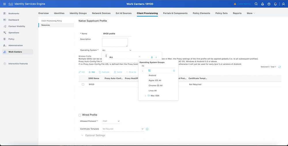Select Linux All group
Viewport: 288px width, 146px height.
[x=153, y=91]
